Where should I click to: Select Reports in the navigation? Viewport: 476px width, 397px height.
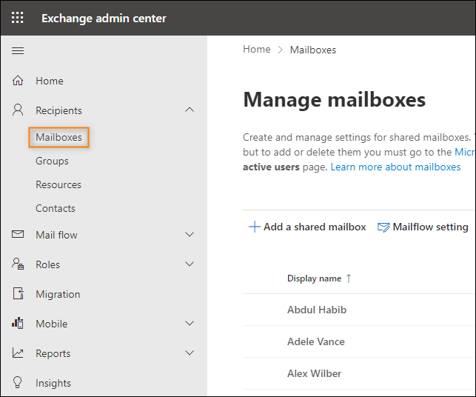(53, 353)
